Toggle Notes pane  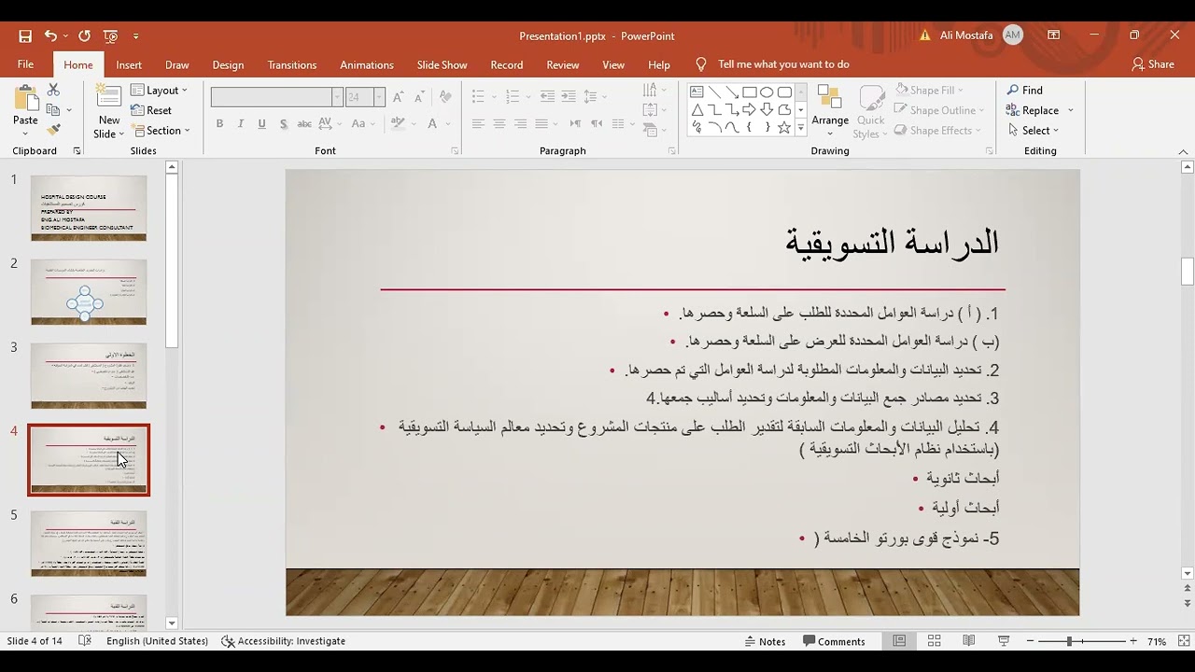[765, 641]
